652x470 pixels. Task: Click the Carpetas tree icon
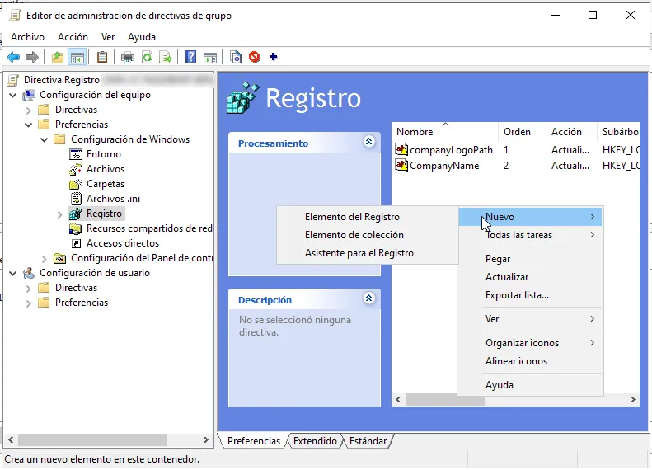click(76, 184)
